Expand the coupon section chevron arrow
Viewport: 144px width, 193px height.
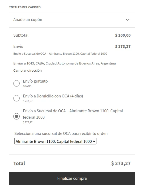pyautogui.click(x=128, y=20)
